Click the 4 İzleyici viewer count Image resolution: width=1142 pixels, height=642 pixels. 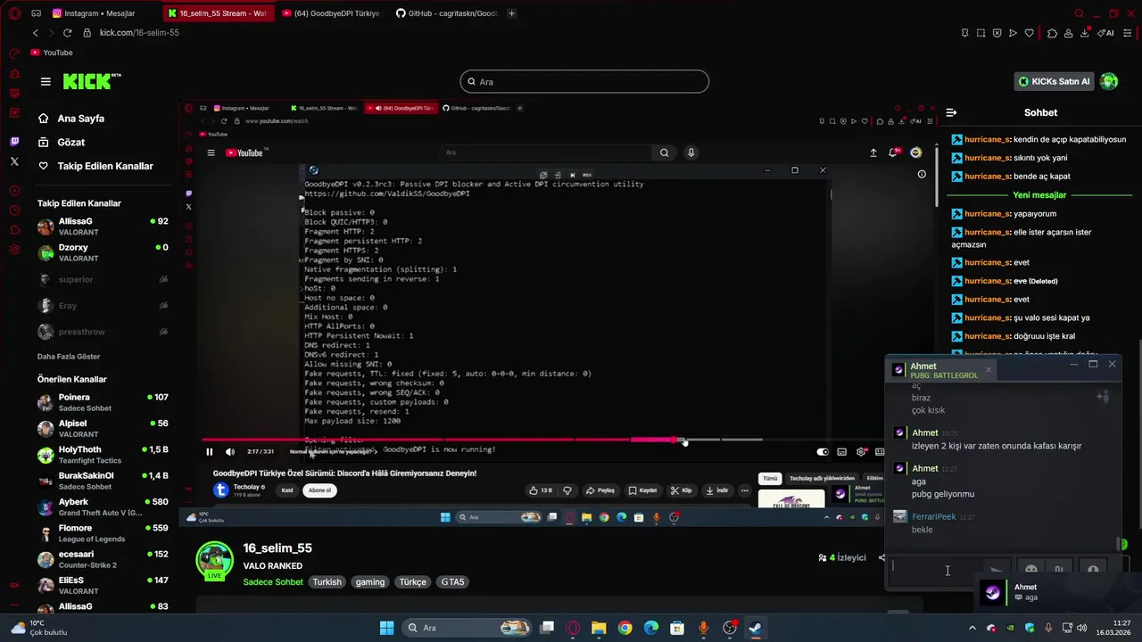tap(842, 557)
